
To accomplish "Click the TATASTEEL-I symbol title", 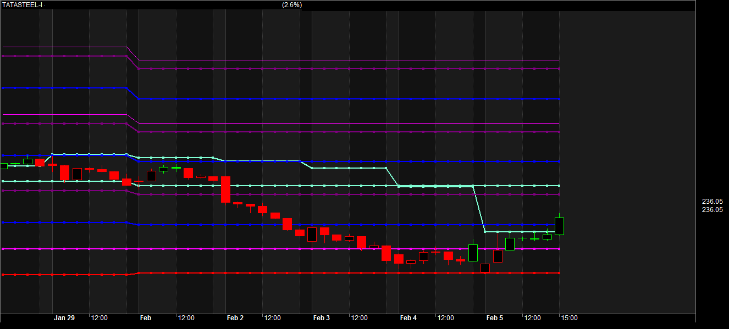I will (22, 5).
